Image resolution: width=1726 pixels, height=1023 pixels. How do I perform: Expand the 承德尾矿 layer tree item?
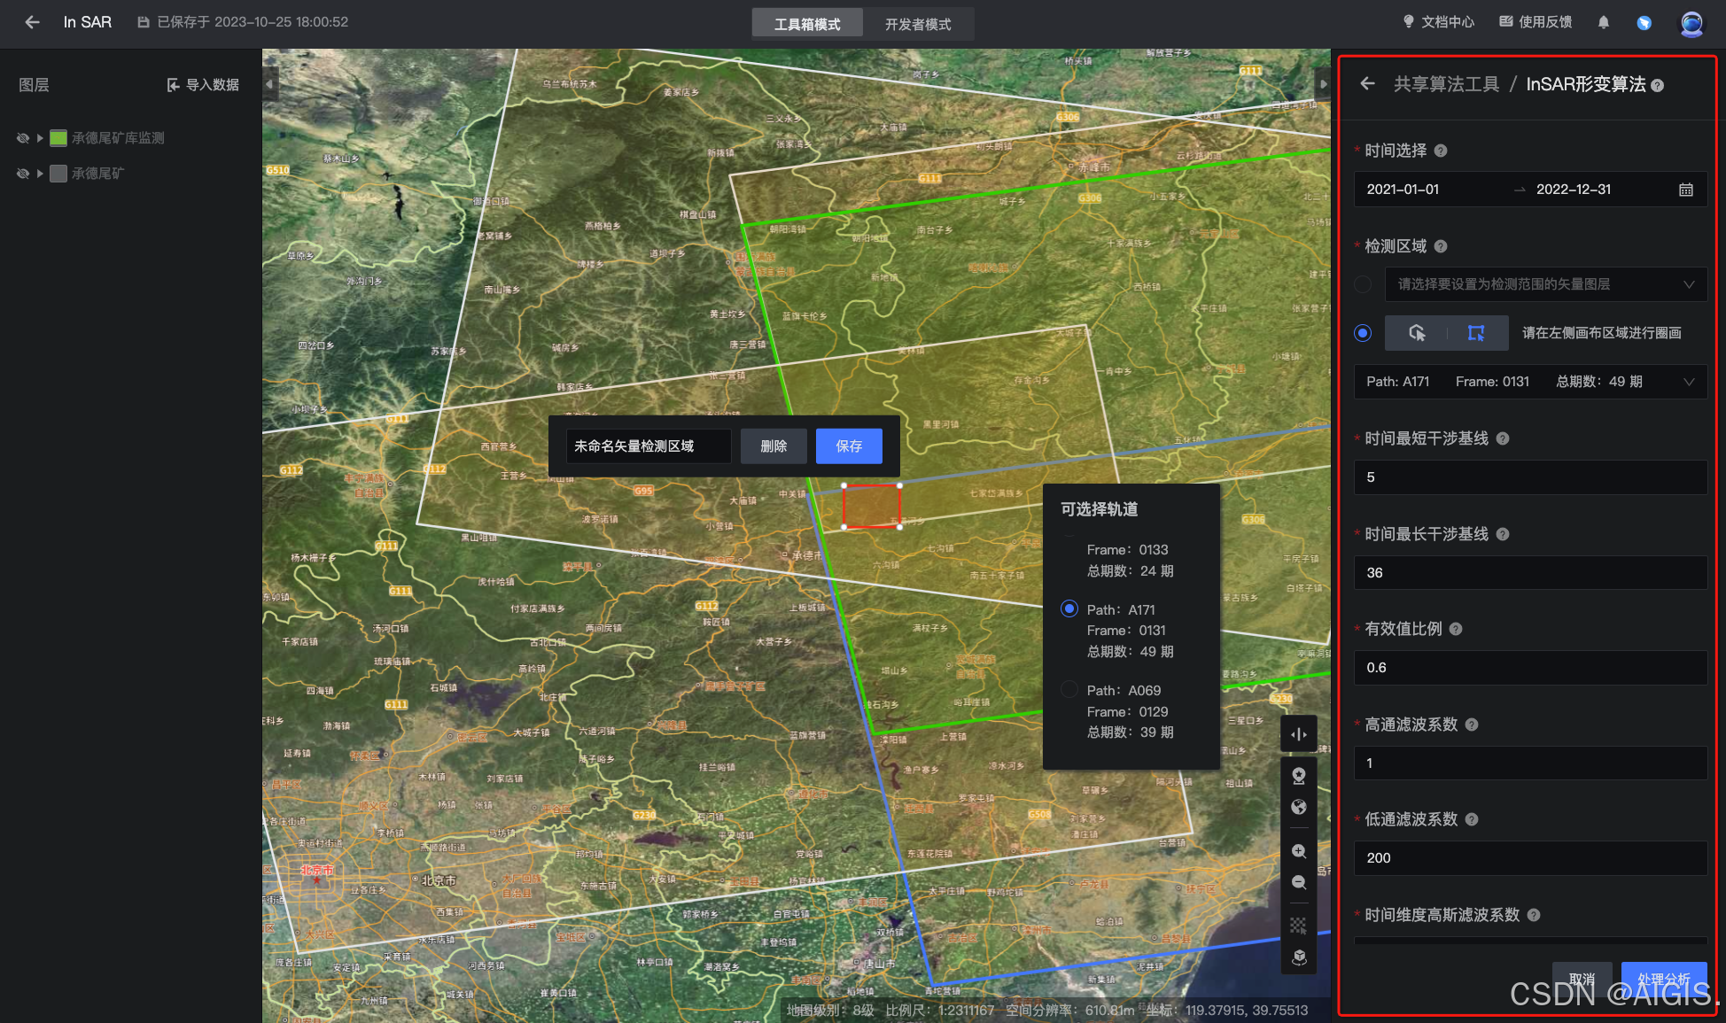click(x=40, y=174)
